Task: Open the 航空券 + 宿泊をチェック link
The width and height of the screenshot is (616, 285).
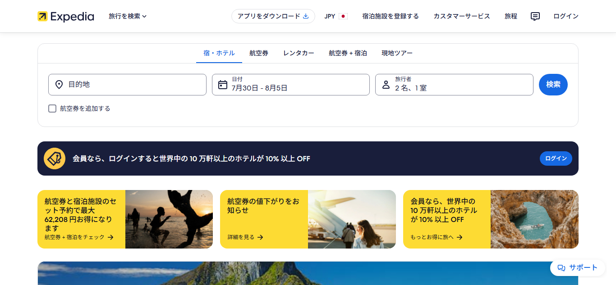Action: click(x=79, y=237)
